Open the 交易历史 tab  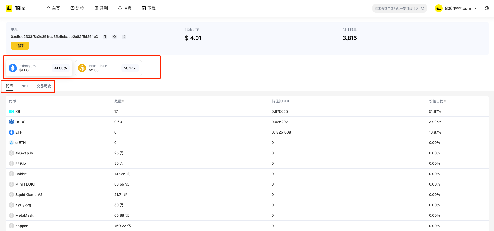coord(44,86)
